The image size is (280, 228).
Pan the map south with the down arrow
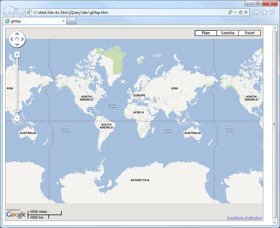tap(17, 44)
